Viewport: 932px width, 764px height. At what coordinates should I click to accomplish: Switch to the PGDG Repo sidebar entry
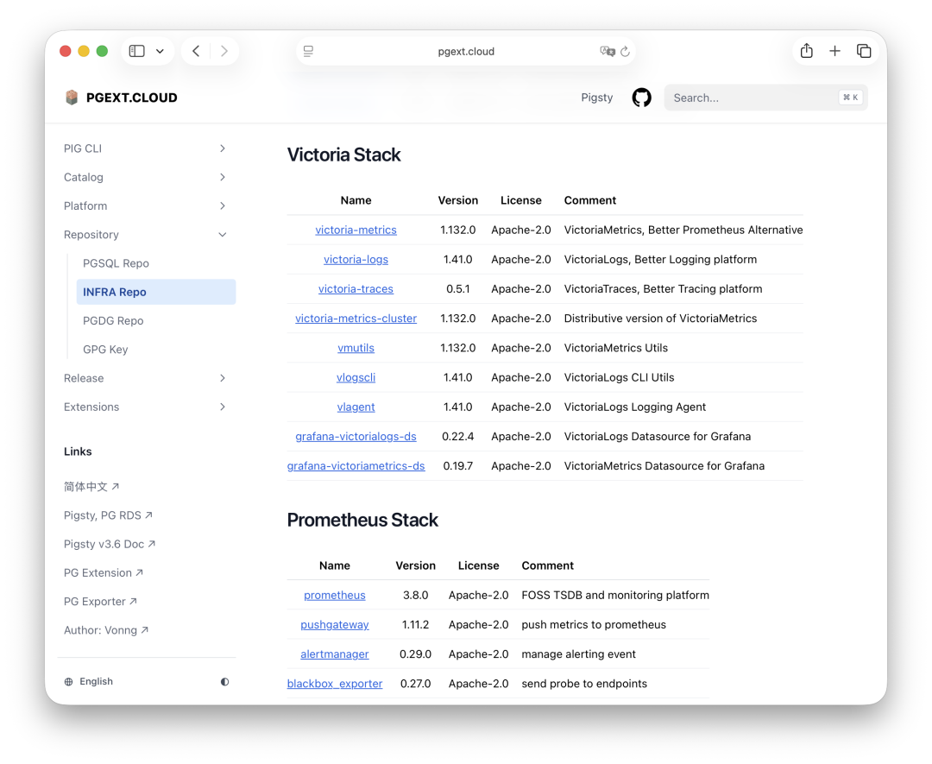tap(116, 320)
